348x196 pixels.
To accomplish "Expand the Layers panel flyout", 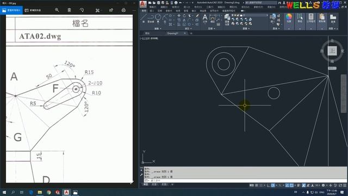I will [x=246, y=28].
